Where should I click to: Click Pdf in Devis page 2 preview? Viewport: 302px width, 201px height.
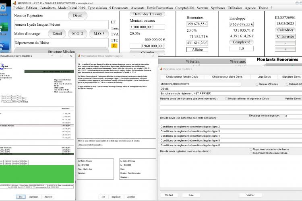pyautogui.click(x=103, y=197)
